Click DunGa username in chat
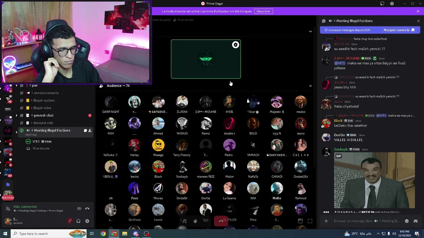 [339, 135]
